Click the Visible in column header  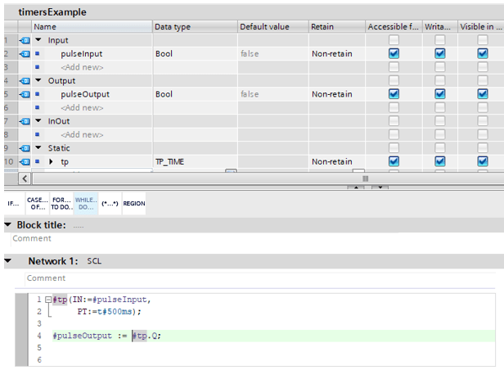(481, 27)
